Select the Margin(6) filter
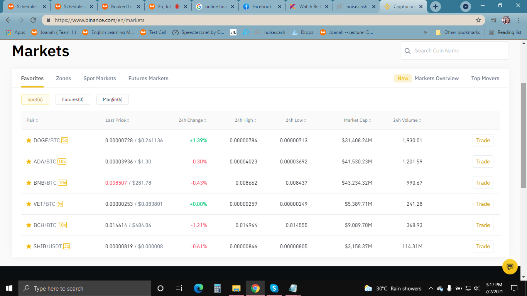The height and width of the screenshot is (296, 527). [113, 99]
